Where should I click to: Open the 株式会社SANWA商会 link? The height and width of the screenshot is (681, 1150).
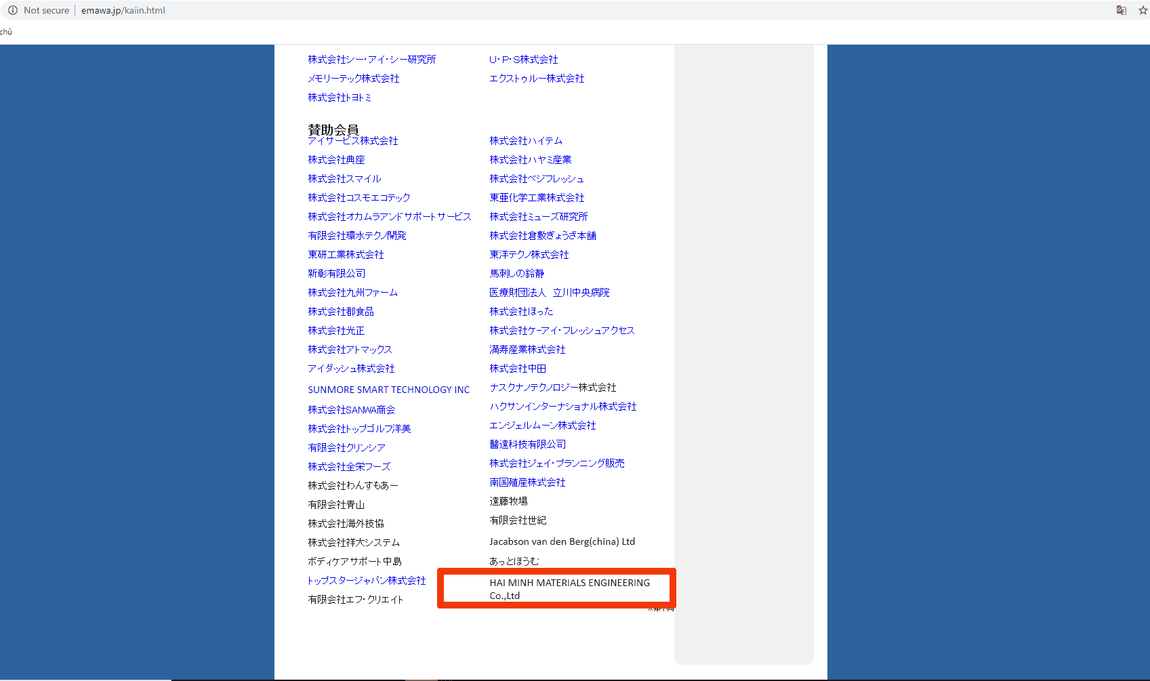pyautogui.click(x=351, y=410)
